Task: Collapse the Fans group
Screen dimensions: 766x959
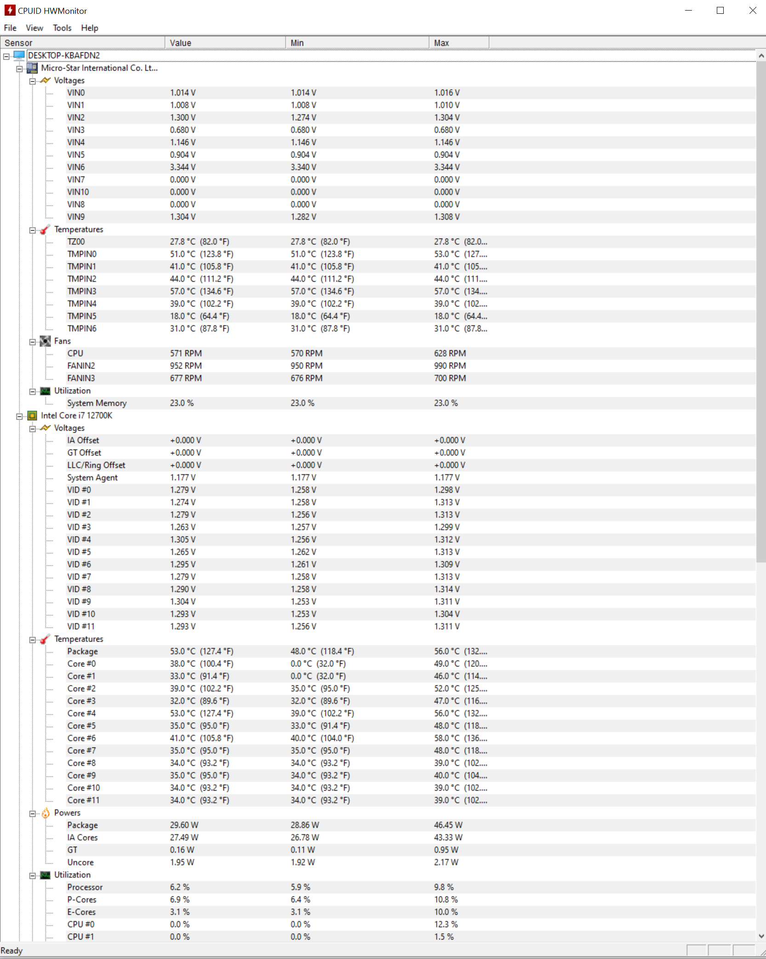Action: pos(32,342)
